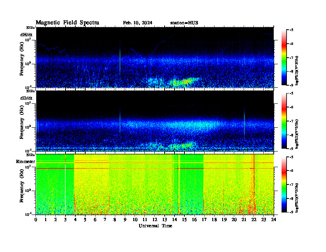Click the "-7" tick on dD/dt color bar
The image size is (326, 252).
291,121
